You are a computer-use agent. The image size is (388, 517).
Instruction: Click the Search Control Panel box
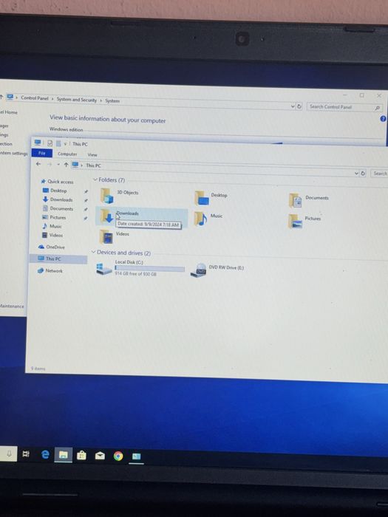[x=344, y=107]
